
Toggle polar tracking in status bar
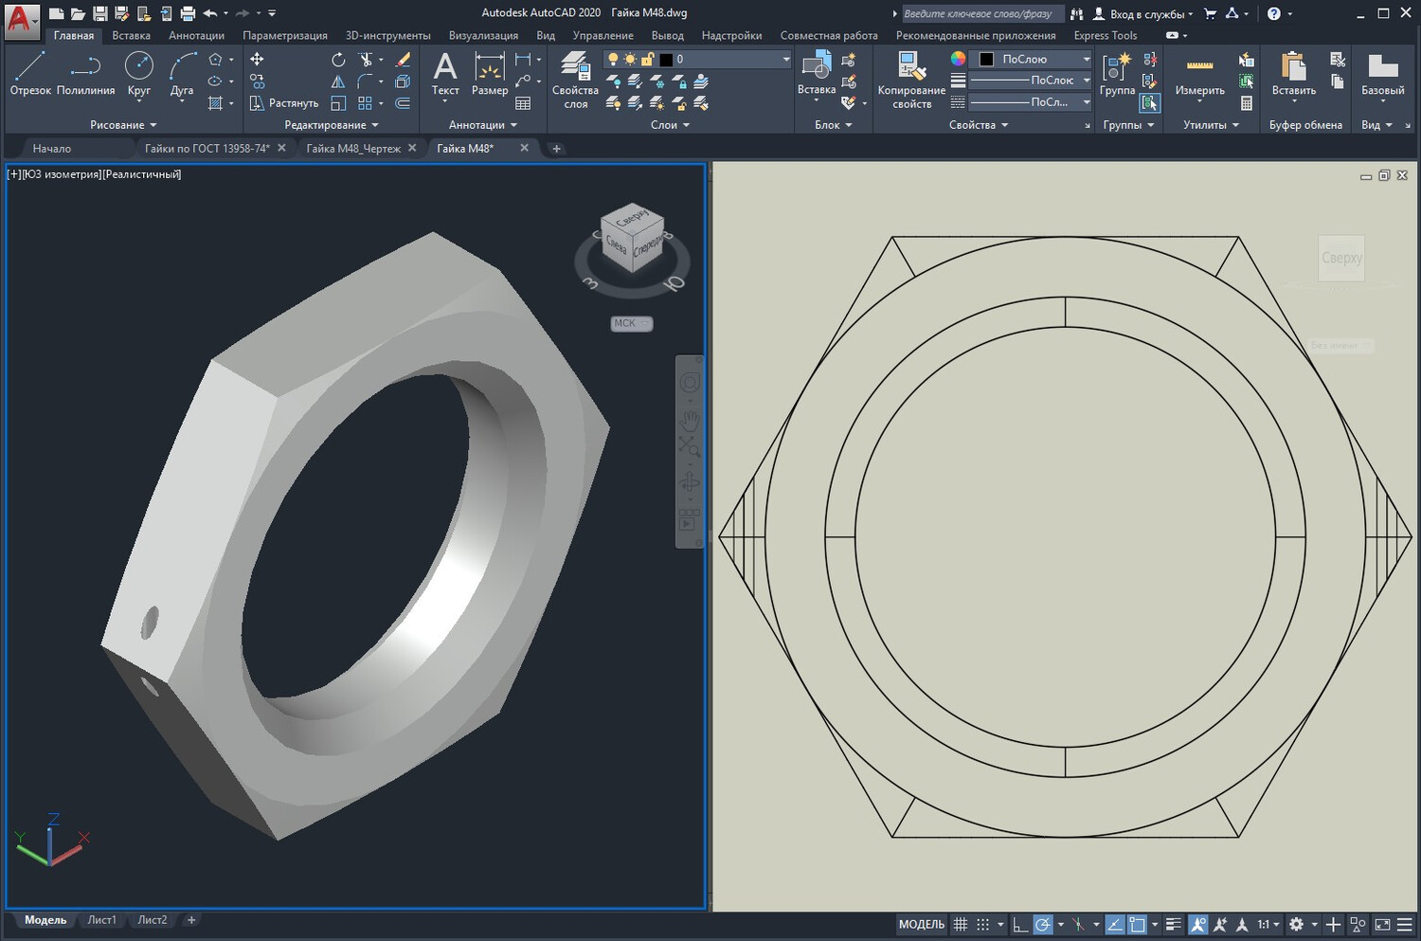[1042, 925]
